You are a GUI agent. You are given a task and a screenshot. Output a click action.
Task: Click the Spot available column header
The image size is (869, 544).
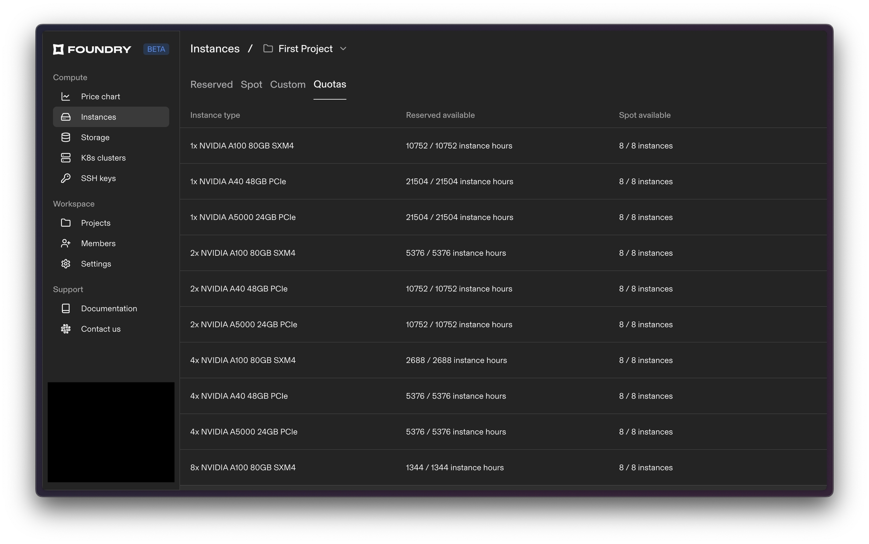645,115
